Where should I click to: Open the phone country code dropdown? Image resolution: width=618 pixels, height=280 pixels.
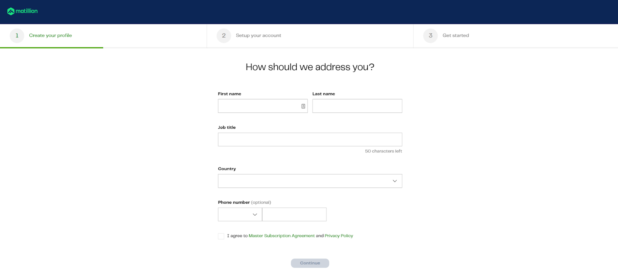click(x=240, y=215)
